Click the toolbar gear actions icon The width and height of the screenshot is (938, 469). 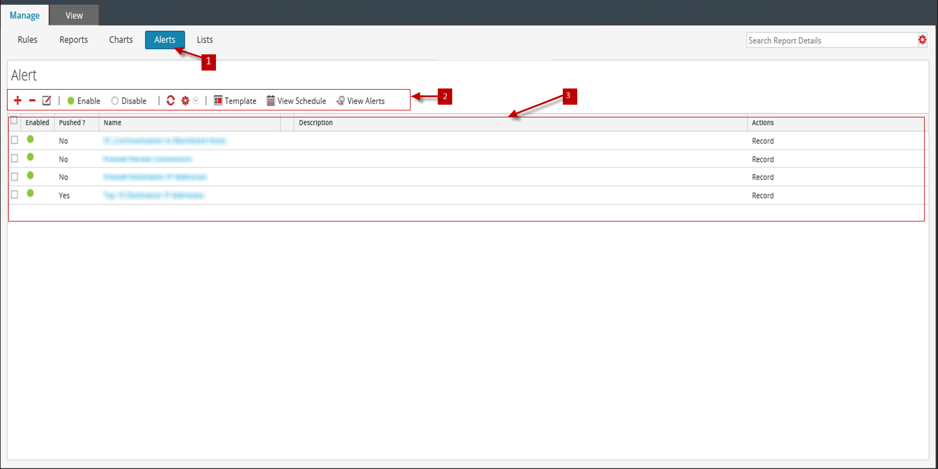185,101
